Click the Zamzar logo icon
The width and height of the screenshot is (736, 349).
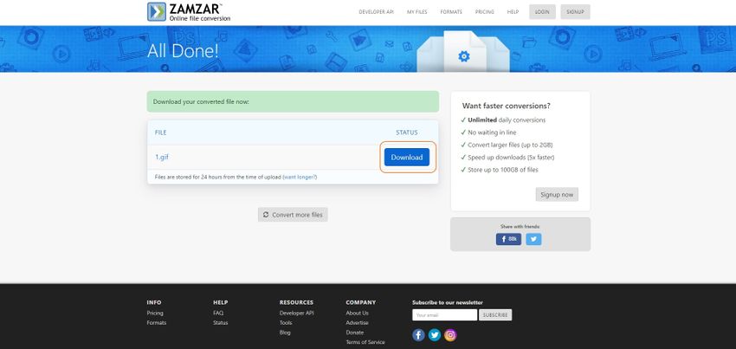(x=157, y=11)
